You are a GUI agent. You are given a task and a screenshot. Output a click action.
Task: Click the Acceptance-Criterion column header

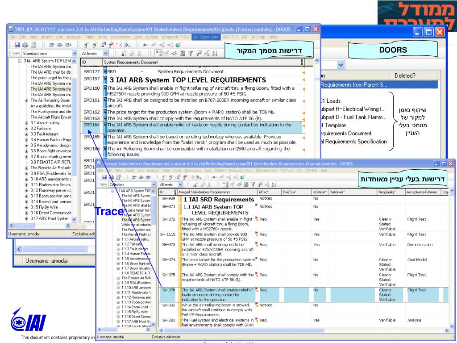point(423,192)
